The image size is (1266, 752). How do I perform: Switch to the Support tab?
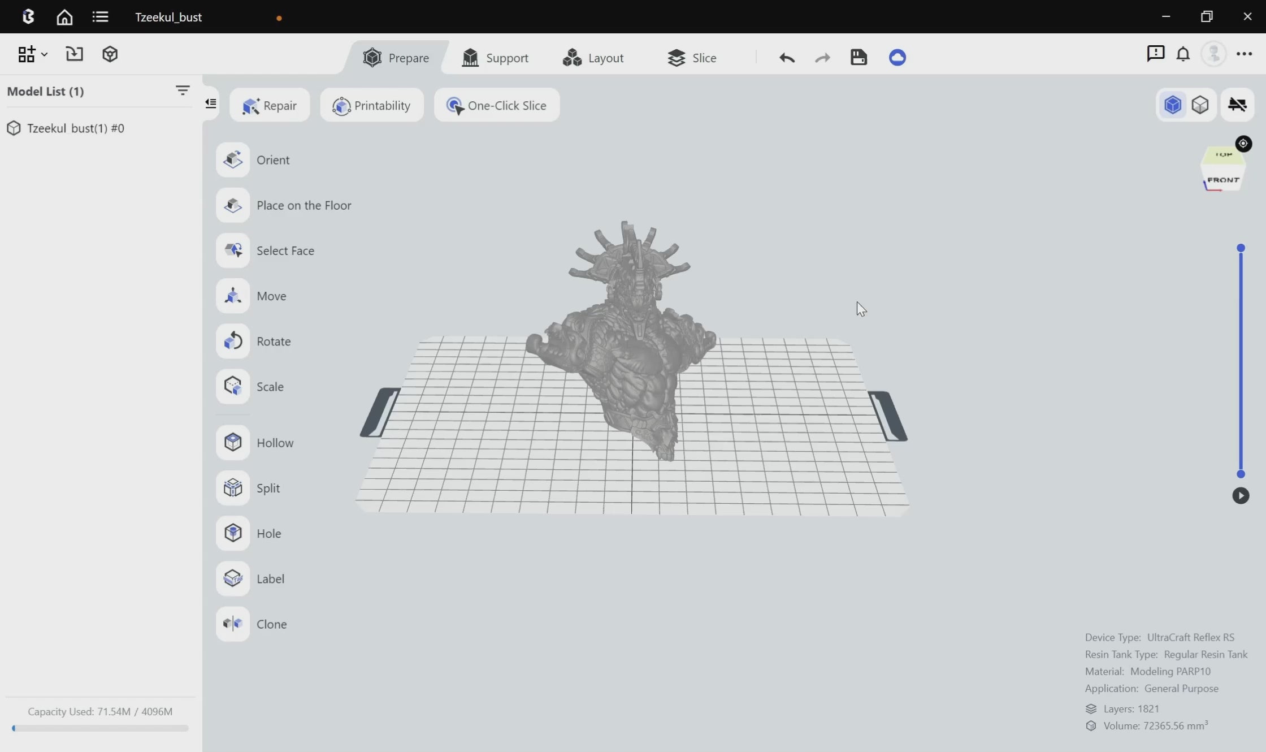tap(495, 58)
